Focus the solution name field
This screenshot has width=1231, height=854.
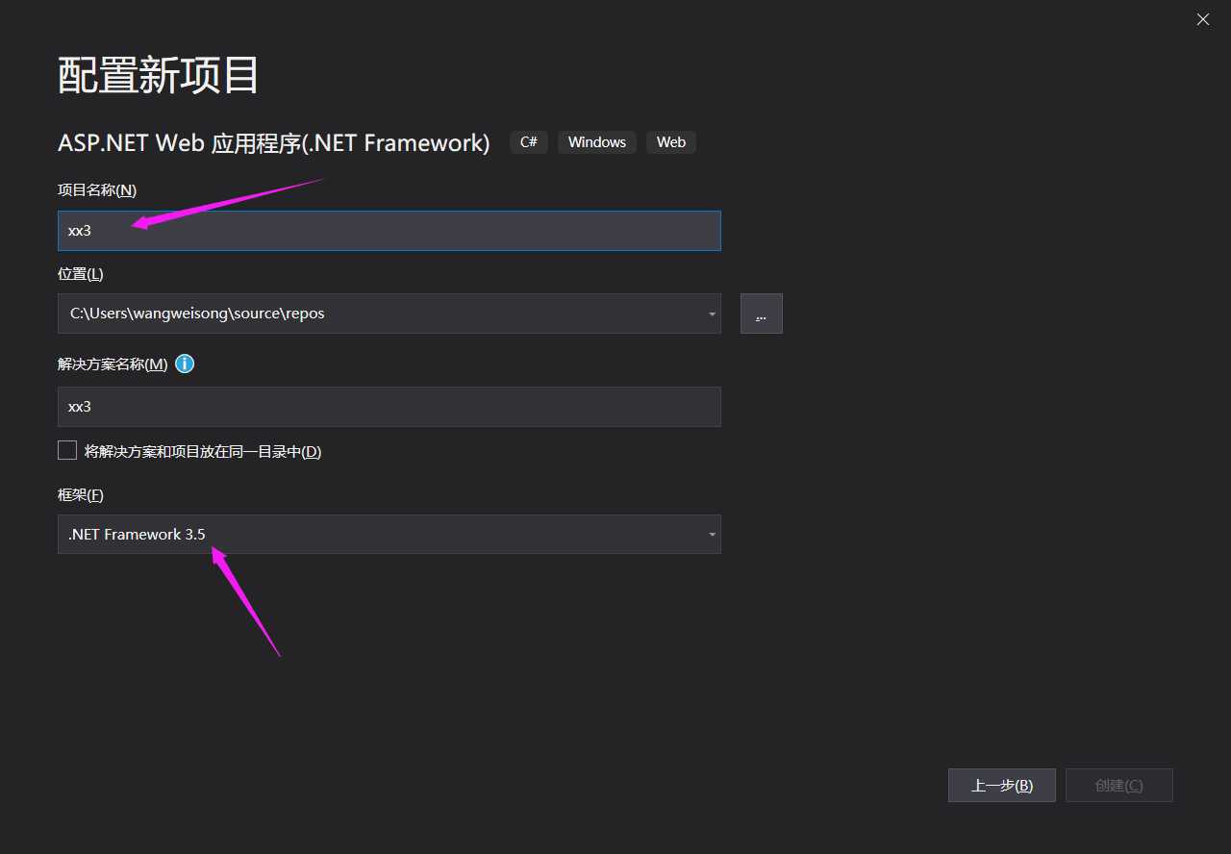pos(389,407)
